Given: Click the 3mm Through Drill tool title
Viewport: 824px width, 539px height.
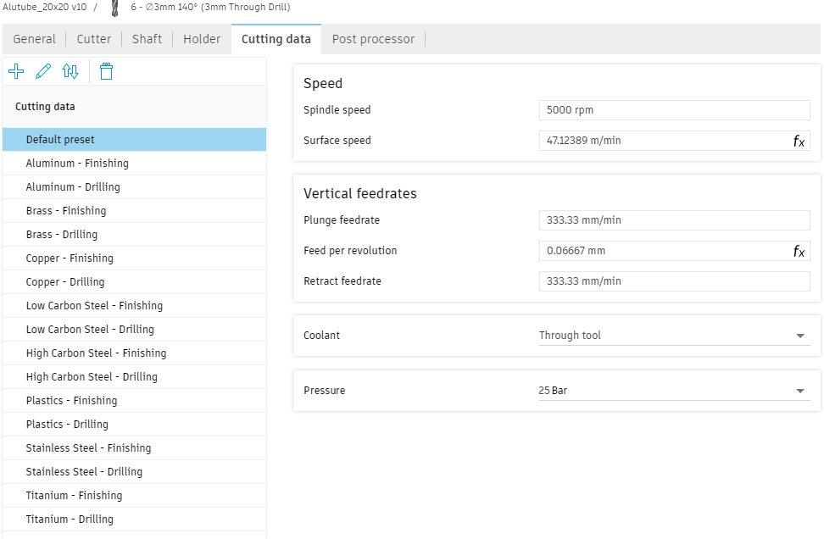Looking at the screenshot, I should (x=210, y=7).
